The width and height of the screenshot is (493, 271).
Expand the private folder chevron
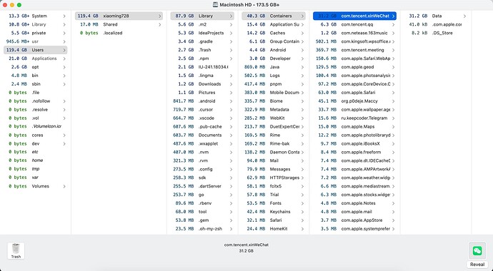64,33
